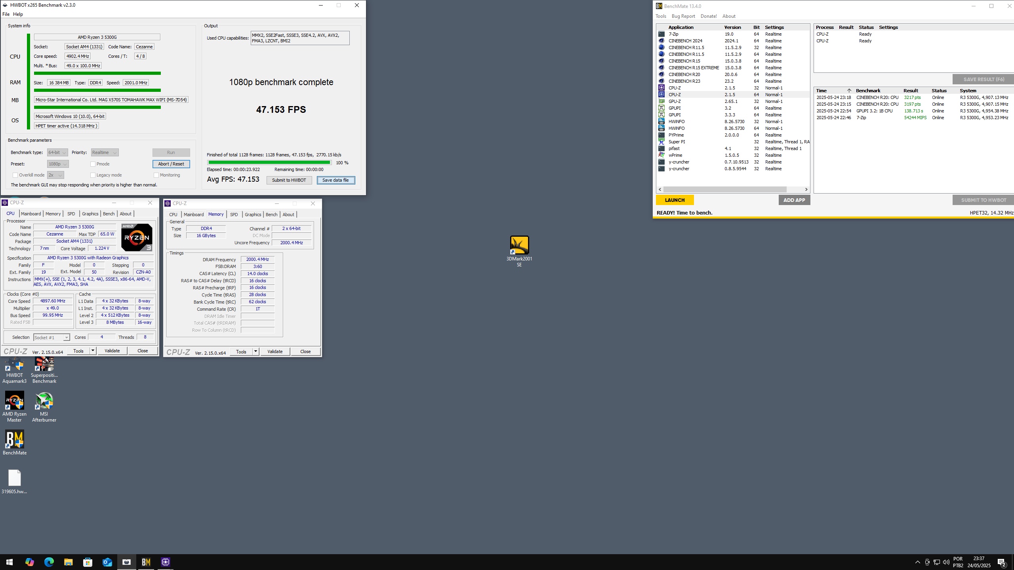Open the Help menu in HWBOT x265
The height and width of the screenshot is (570, 1014).
pos(18,14)
